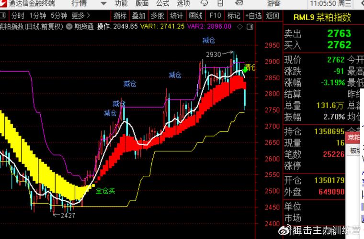The image size is (364, 239).
Task: Open the envelope message icon
Action: point(239,3)
